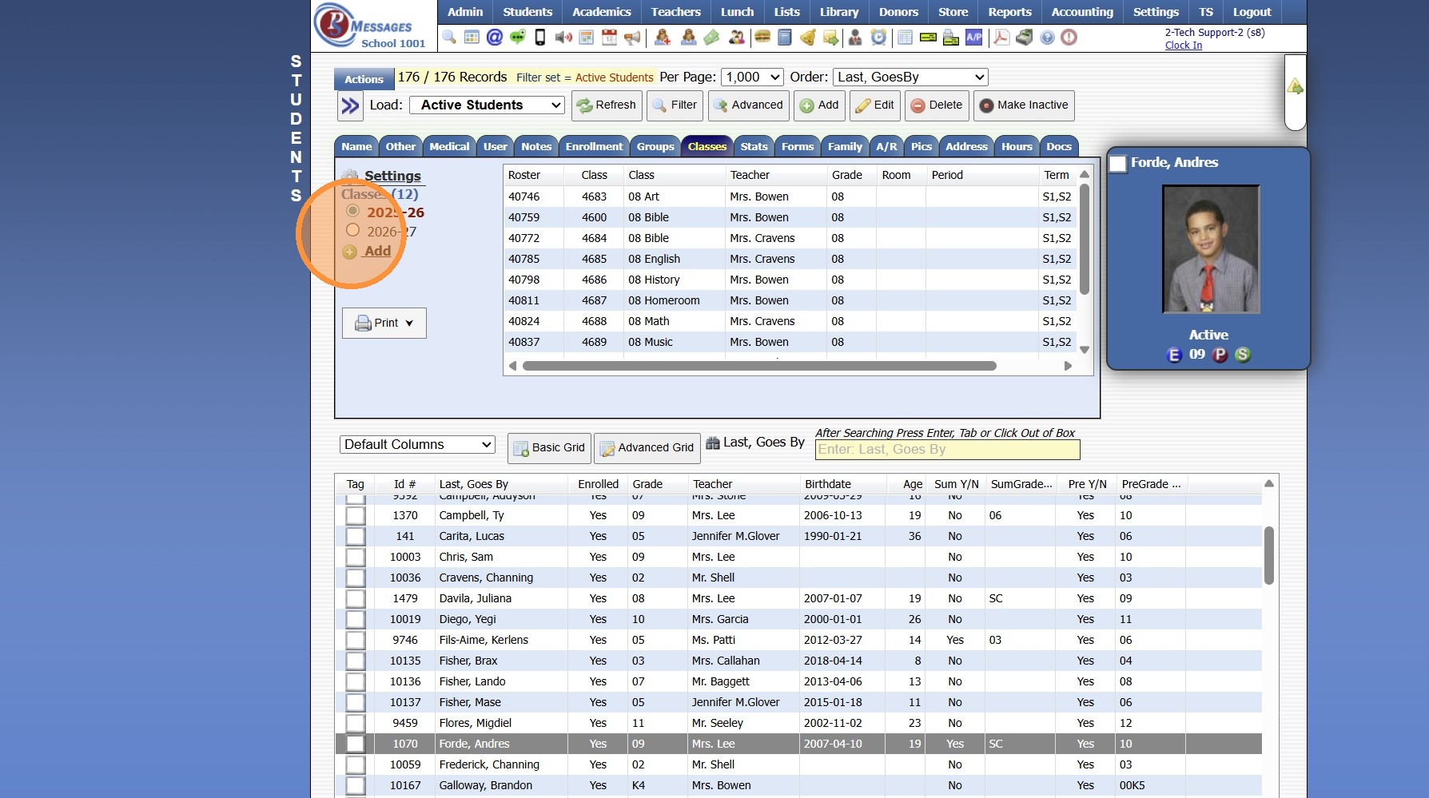The image size is (1429, 798).
Task: Click the mobile phone icon in toolbar
Action: click(x=540, y=38)
